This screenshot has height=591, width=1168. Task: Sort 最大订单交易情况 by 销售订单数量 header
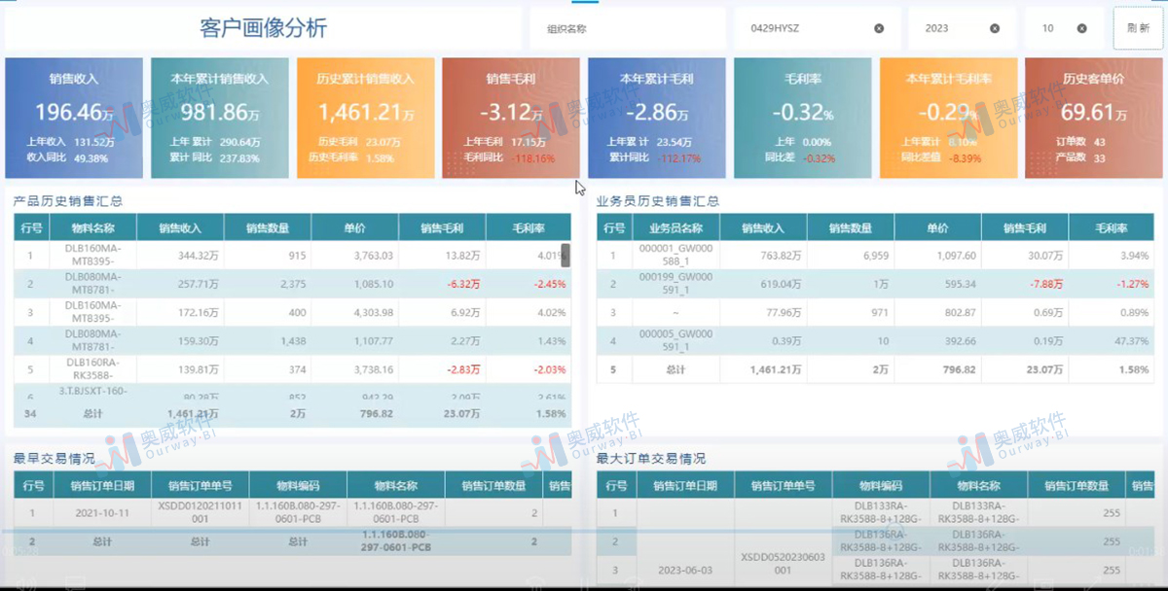1077,485
